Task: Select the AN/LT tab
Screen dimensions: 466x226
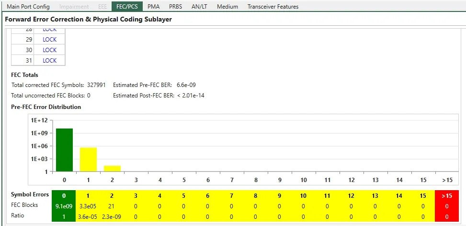Action: click(x=200, y=7)
